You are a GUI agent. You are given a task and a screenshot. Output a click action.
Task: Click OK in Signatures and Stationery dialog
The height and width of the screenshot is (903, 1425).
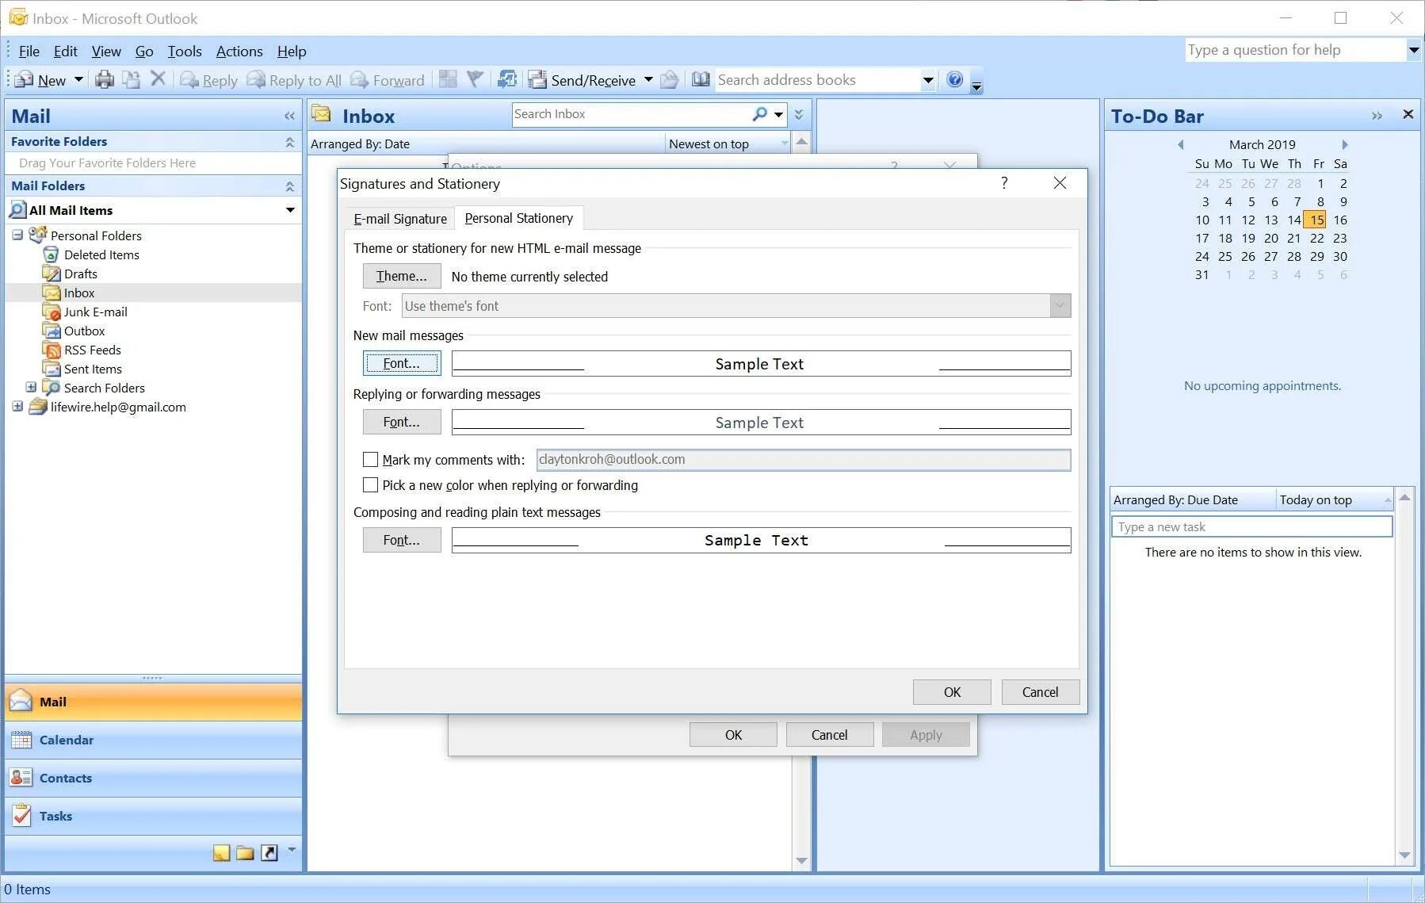952,692
